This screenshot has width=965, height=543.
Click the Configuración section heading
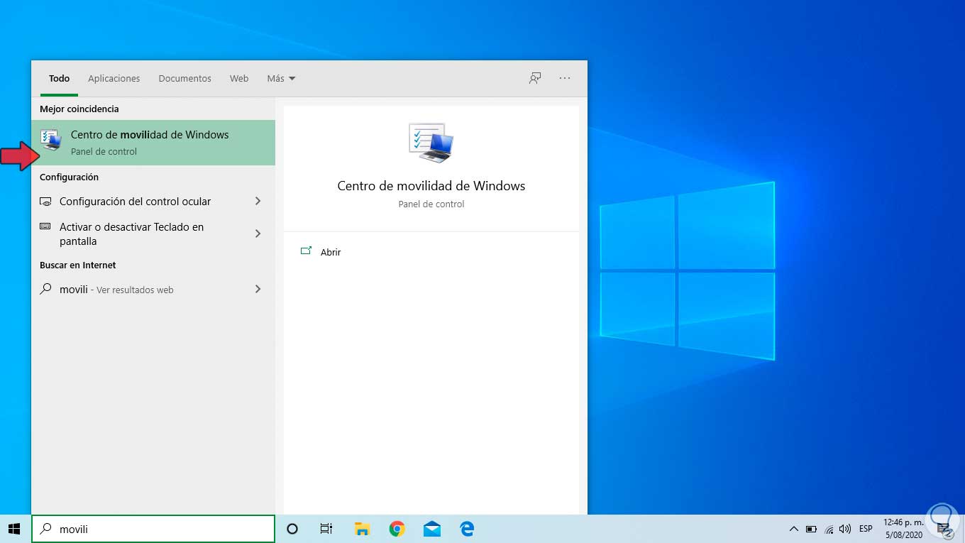[69, 177]
